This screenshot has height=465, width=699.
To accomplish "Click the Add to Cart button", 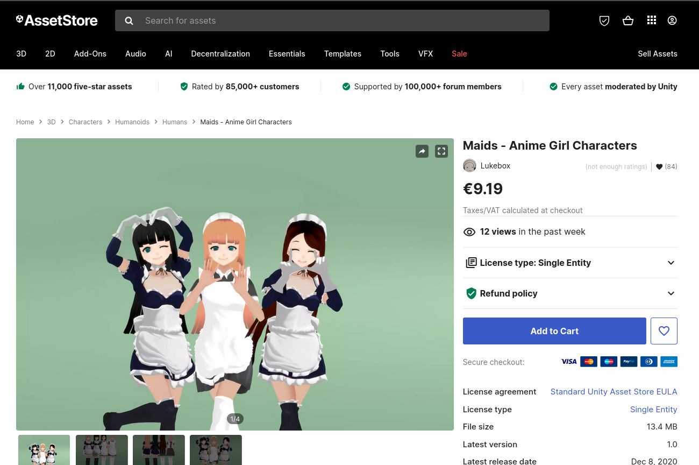I will (x=554, y=331).
